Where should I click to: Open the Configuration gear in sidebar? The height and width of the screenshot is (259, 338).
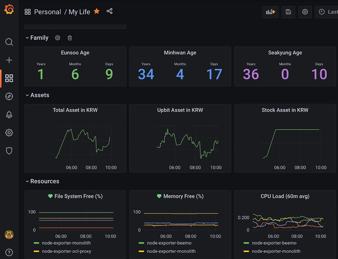pos(9,133)
